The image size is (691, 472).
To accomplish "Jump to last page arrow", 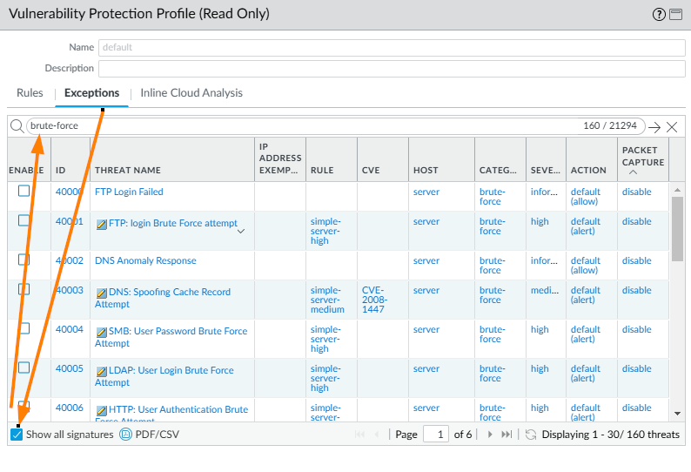I will tap(507, 435).
